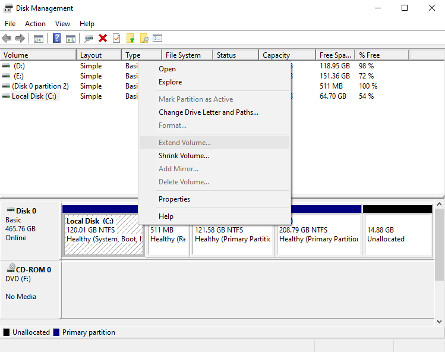Sort by the Capacity column header
The height and width of the screenshot is (352, 445).
pyautogui.click(x=288, y=55)
